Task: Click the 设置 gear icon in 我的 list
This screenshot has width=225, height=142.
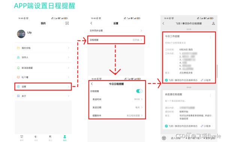Action: [x=18, y=86]
